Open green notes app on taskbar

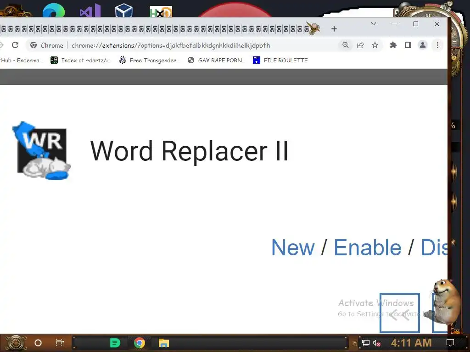115,343
